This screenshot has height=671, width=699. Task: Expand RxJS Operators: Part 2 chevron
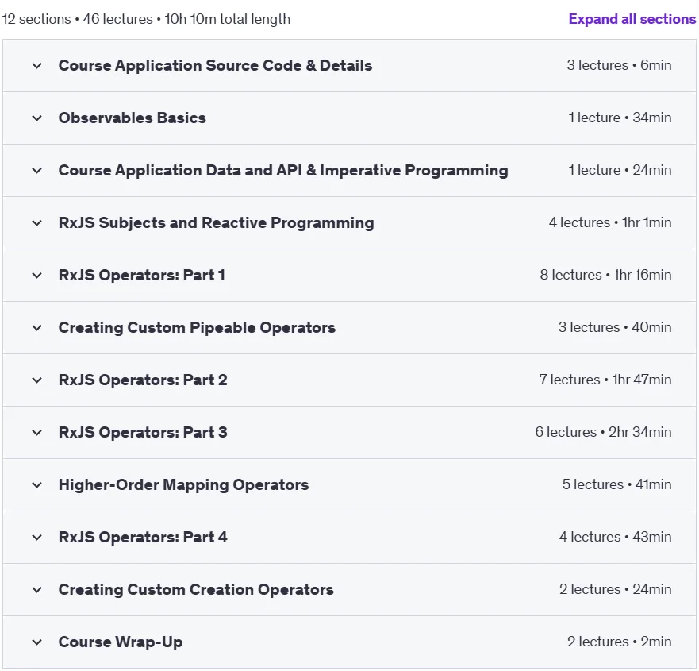click(37, 380)
